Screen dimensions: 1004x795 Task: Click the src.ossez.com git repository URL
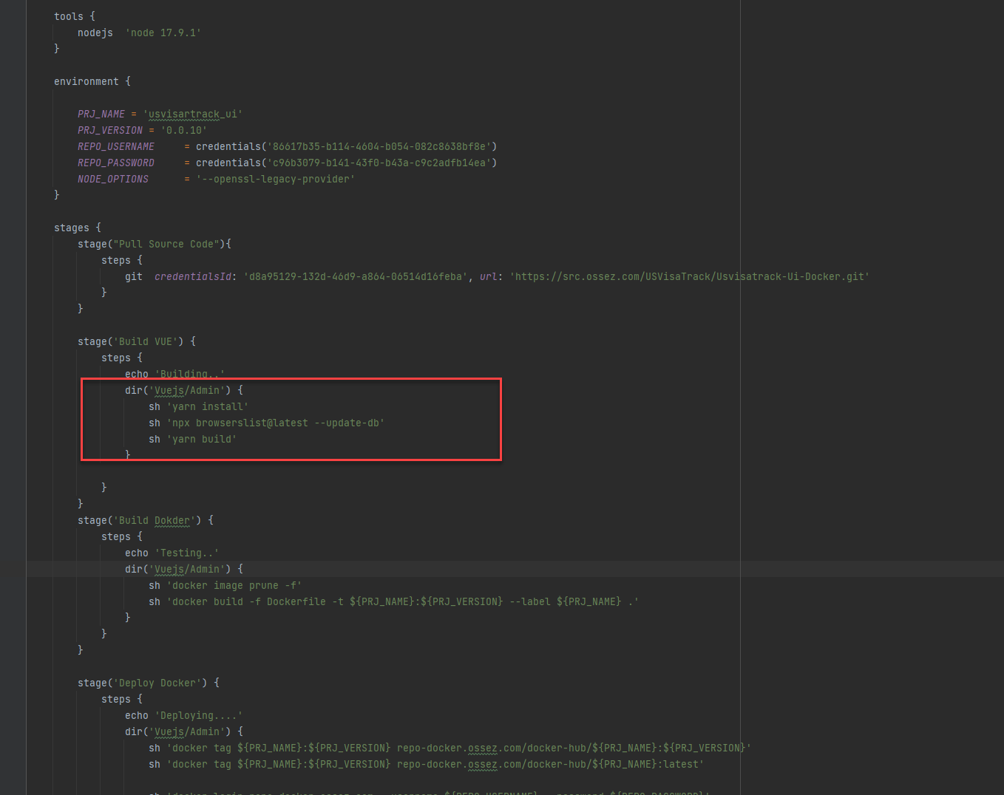689,276
